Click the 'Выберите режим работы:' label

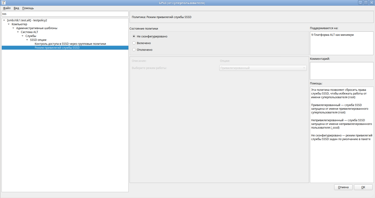[x=149, y=68]
